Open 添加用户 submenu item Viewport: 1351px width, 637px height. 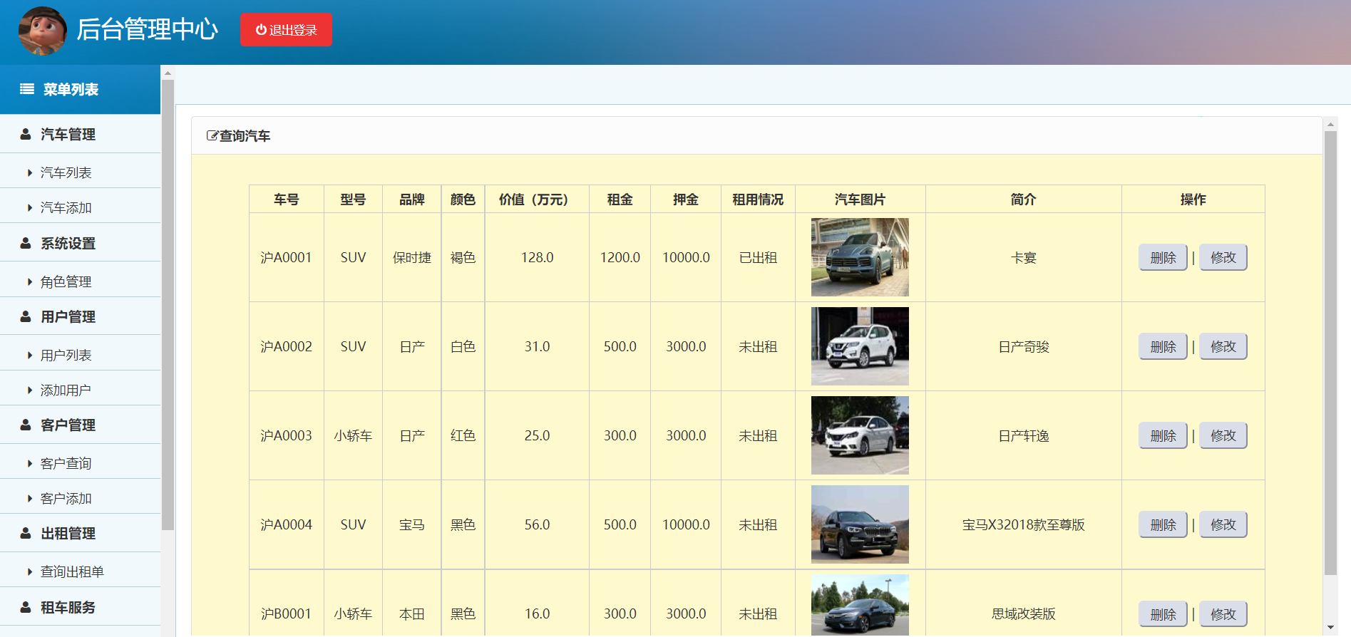click(80, 390)
